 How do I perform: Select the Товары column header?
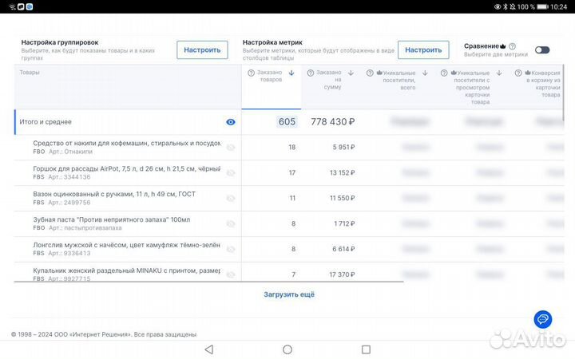[x=30, y=73]
